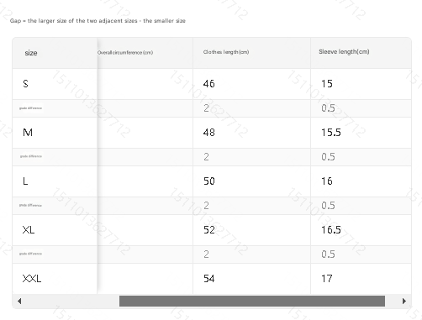Click the right scroll arrow of the table
Image resolution: width=422 pixels, height=320 pixels.
tap(404, 302)
